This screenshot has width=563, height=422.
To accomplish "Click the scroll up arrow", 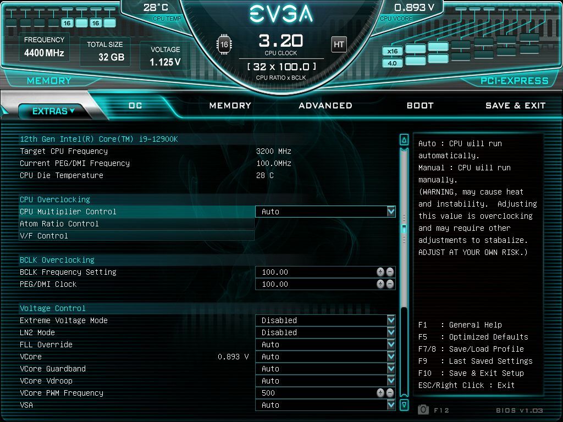I will [404, 140].
